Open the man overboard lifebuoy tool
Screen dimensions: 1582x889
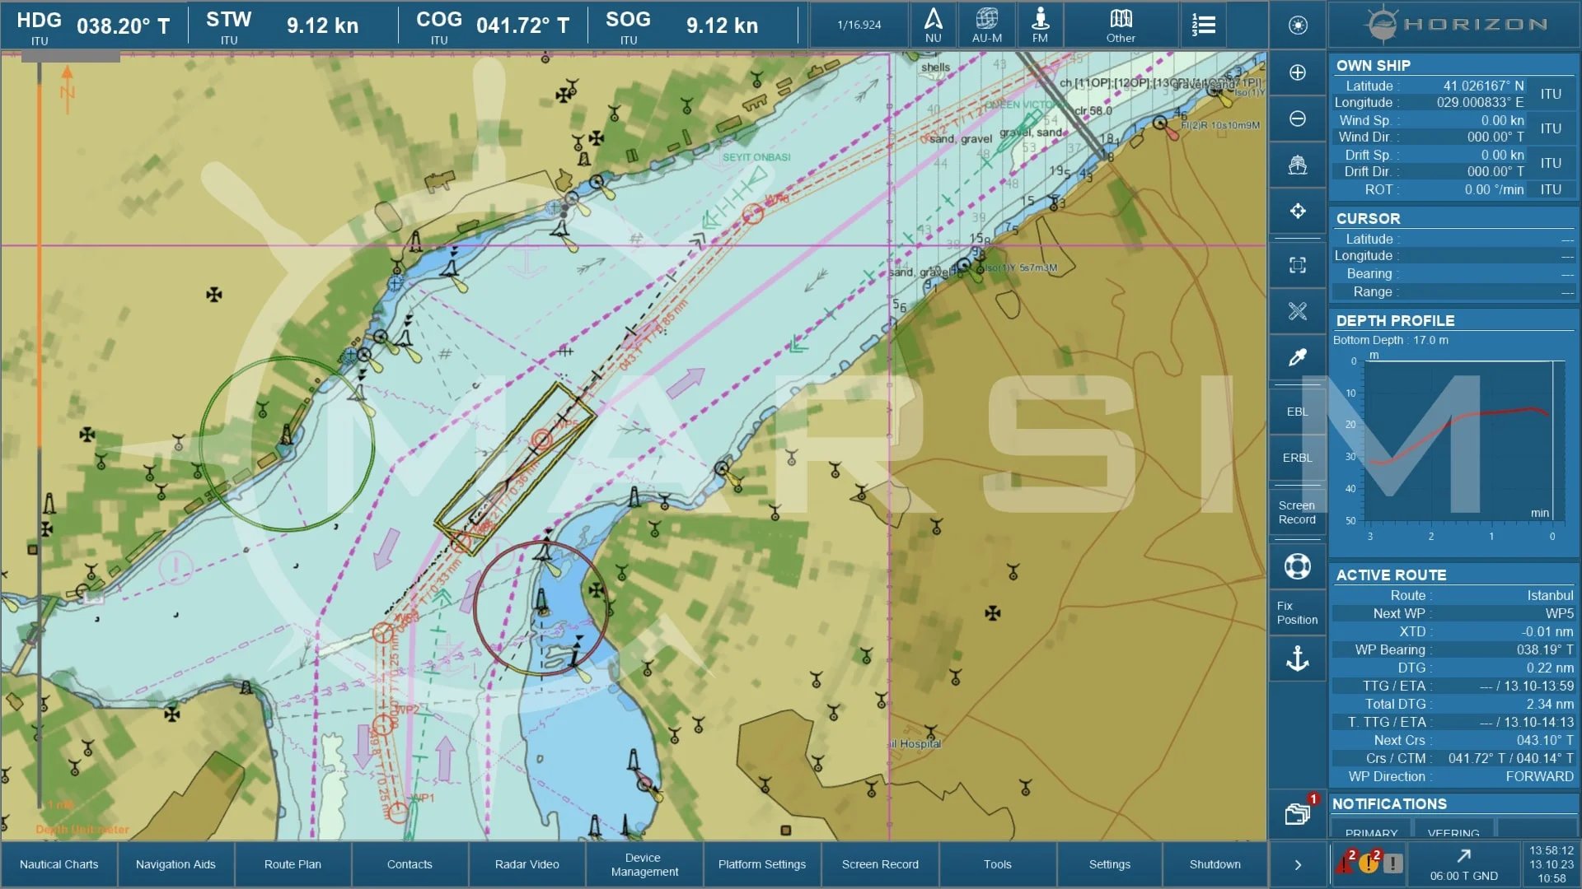[x=1297, y=566]
